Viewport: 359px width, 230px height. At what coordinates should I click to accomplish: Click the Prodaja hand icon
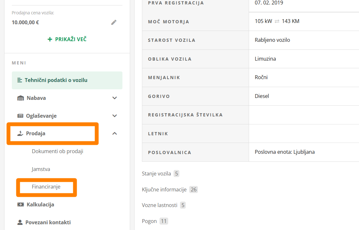pyautogui.click(x=20, y=134)
